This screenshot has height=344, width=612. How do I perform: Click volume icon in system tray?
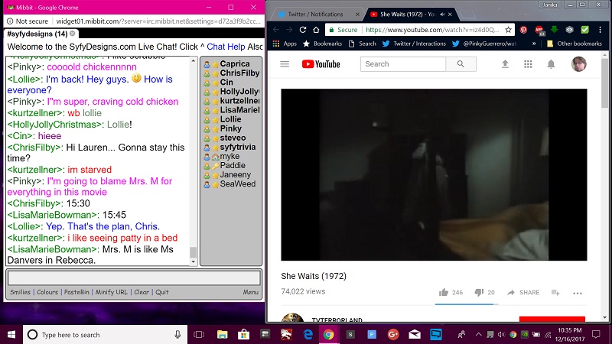[x=501, y=335]
